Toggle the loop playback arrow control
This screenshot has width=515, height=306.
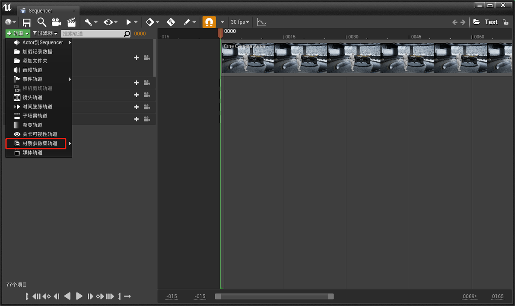click(x=127, y=296)
